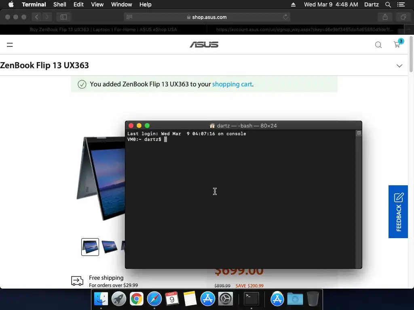Expand ZenBook Flip 13 UX363 chevron

(399, 66)
